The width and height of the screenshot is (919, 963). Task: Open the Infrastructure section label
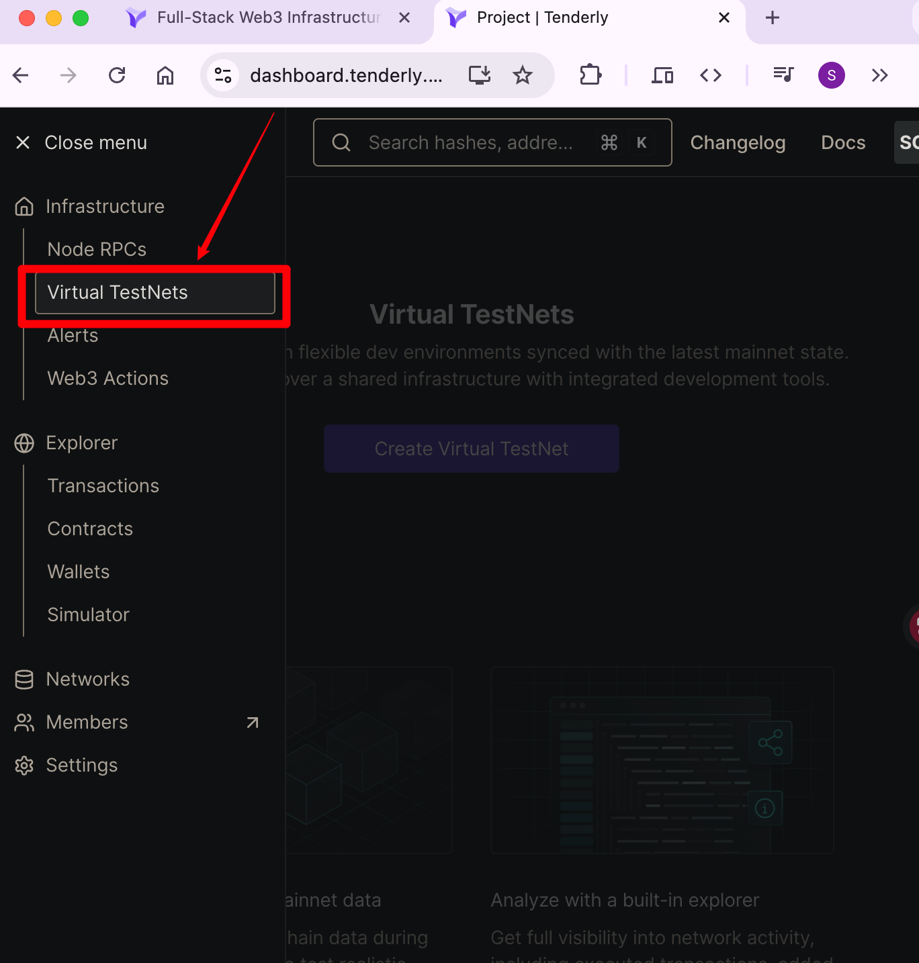[105, 206]
